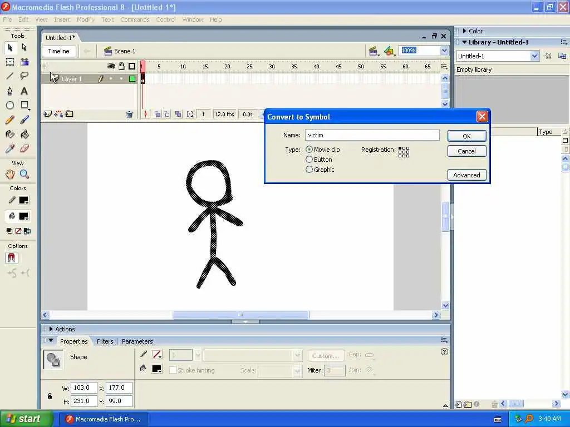
Task: Select the Pencil tool
Action: [10, 120]
